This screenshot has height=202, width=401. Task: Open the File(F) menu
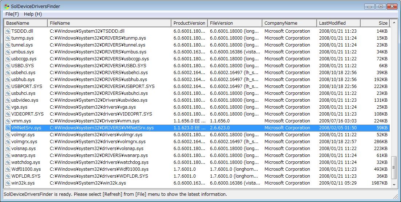tap(12, 14)
